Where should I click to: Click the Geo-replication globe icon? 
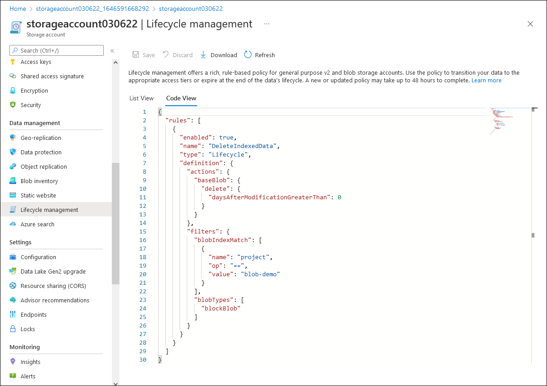pos(13,138)
